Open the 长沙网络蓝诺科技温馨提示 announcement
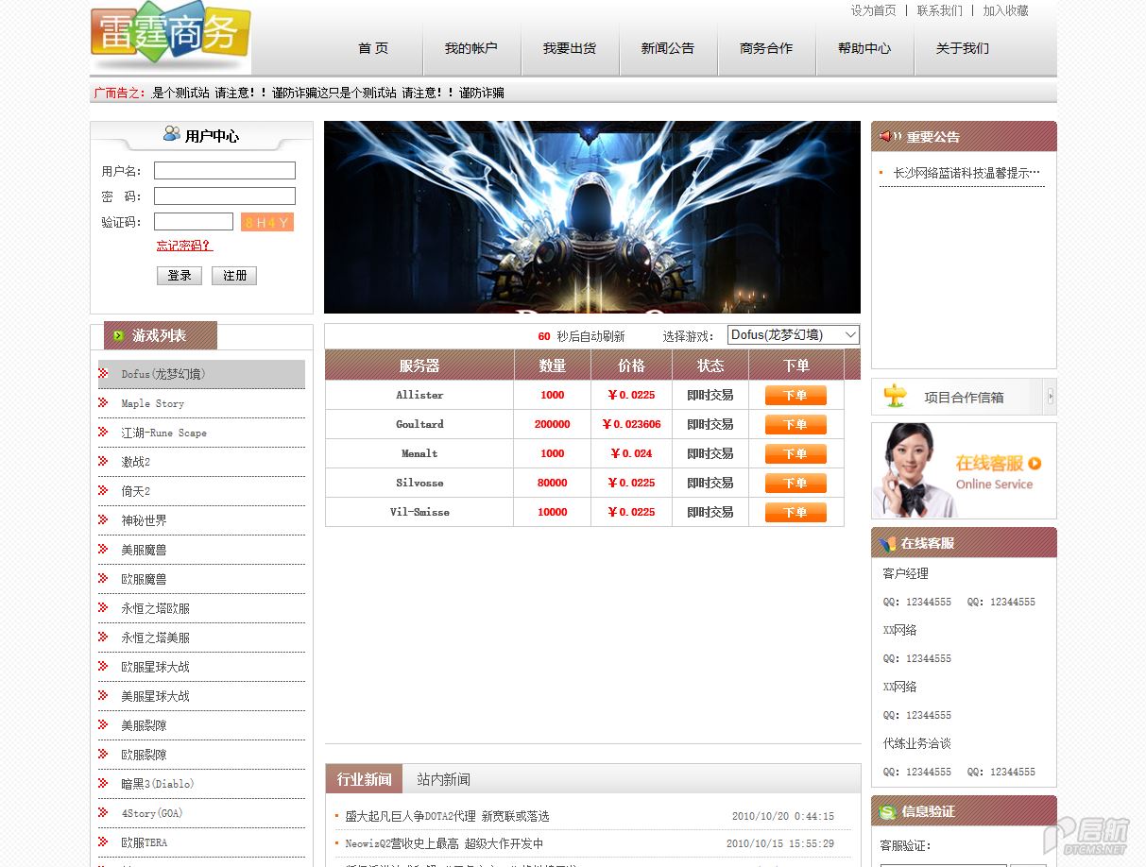The height and width of the screenshot is (867, 1146). [966, 173]
